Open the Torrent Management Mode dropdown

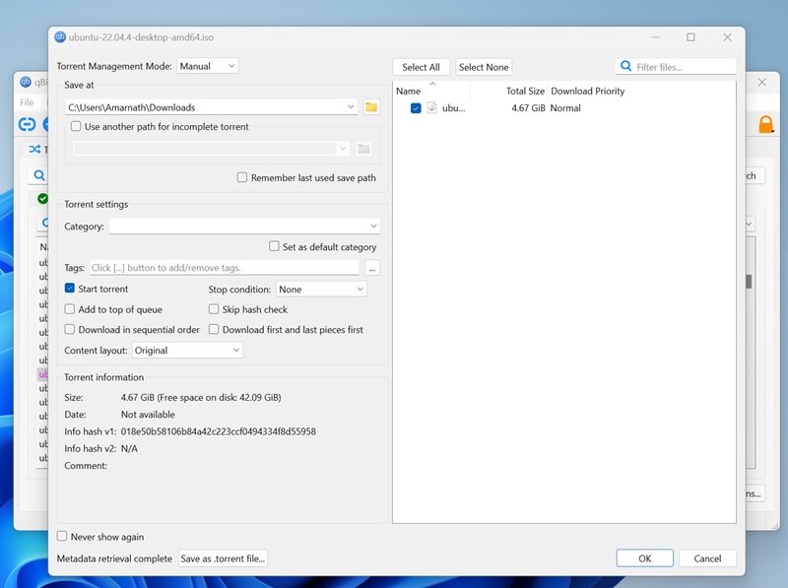(x=208, y=66)
